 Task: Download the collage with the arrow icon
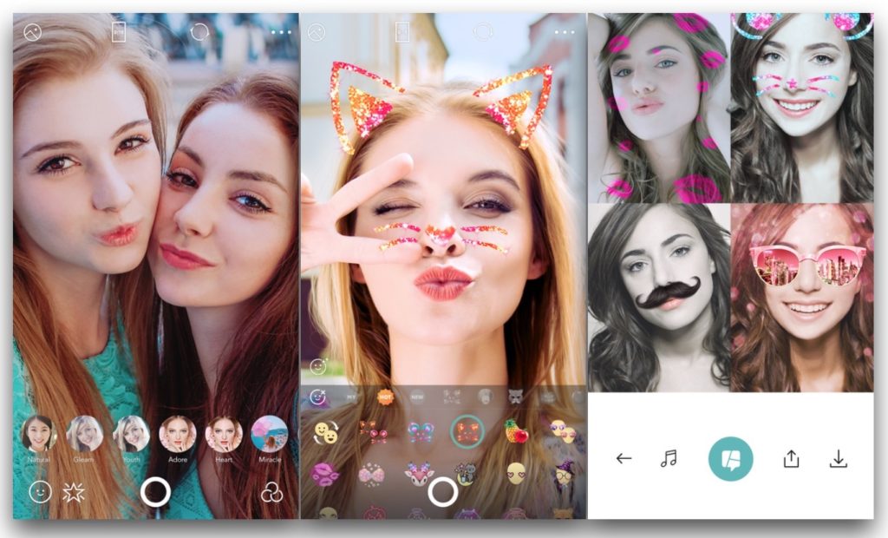[x=838, y=459]
